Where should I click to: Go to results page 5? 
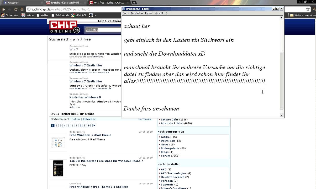coord(69,125)
